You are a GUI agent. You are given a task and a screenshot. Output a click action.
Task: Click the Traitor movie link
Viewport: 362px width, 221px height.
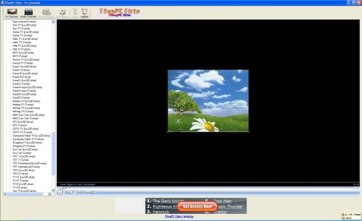click(221, 212)
